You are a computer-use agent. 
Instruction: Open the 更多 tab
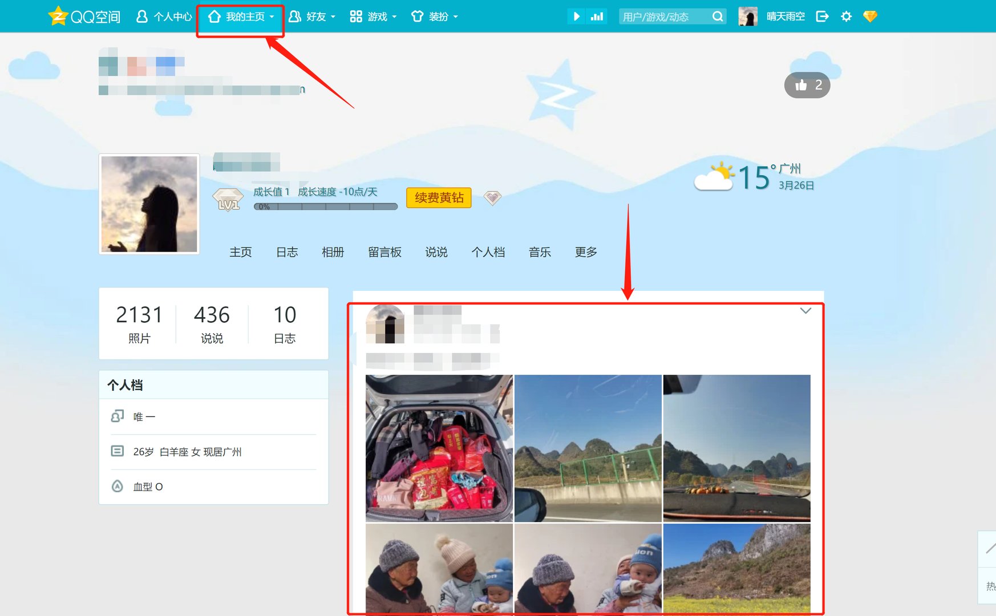tap(586, 252)
